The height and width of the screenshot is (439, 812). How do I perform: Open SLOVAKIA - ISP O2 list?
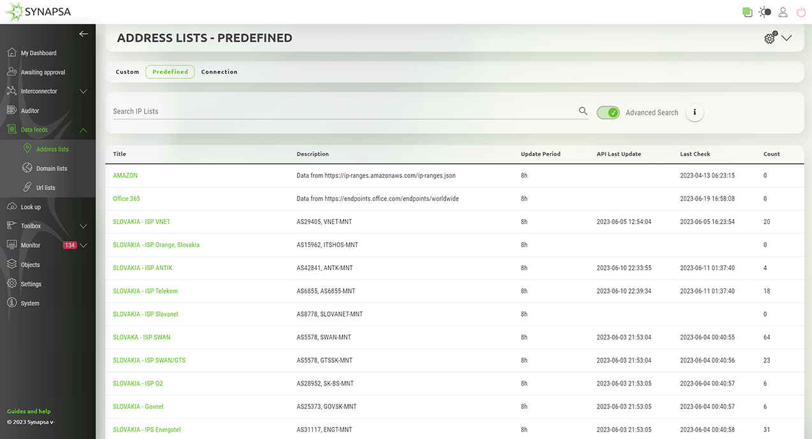click(x=138, y=383)
